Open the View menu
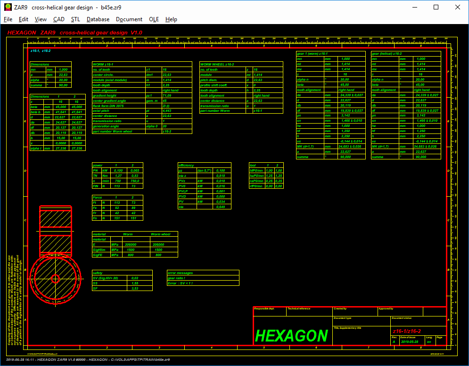 [x=41, y=19]
